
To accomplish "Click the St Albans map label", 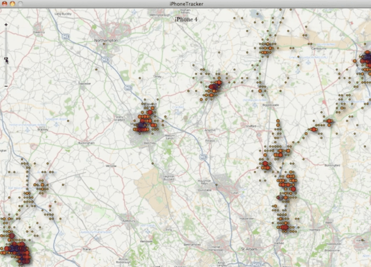I will [249, 249].
